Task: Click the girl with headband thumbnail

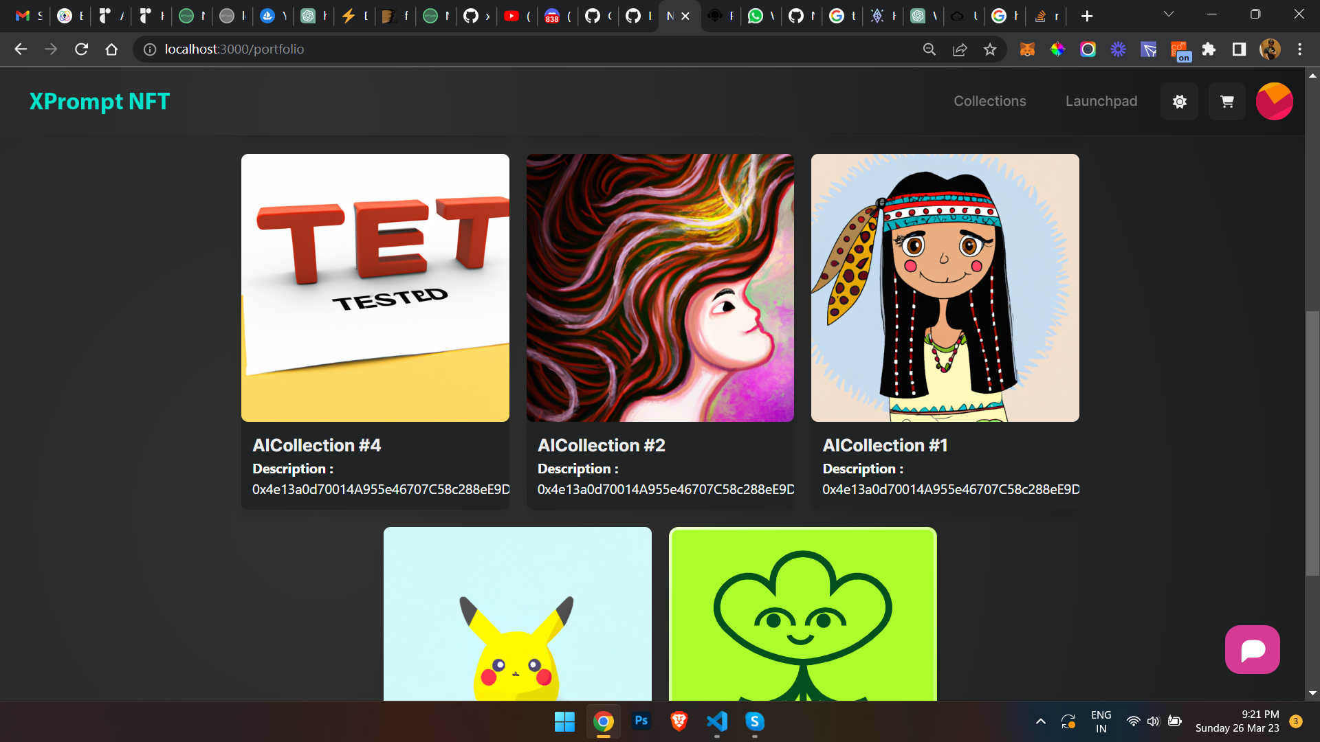Action: point(945,288)
